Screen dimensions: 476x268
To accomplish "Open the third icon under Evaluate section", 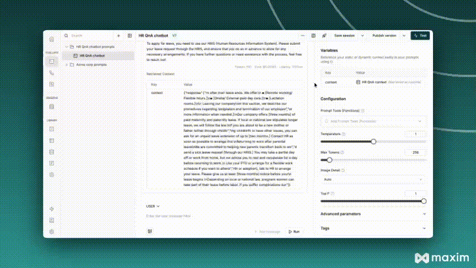I will (51, 84).
